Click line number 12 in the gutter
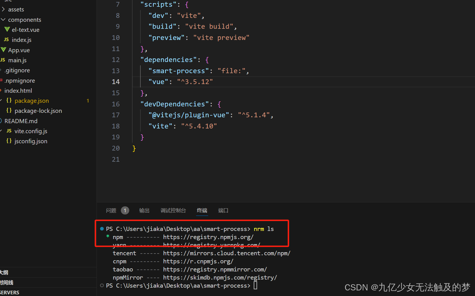 coord(116,60)
